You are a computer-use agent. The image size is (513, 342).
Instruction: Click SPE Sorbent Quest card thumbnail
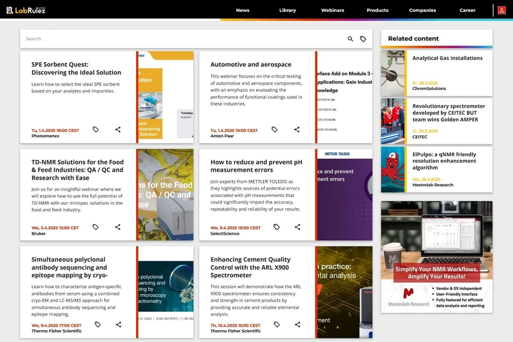166,97
